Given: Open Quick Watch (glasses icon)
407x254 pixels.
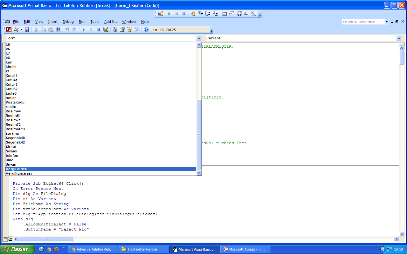Looking at the screenshot, I should [246, 14].
